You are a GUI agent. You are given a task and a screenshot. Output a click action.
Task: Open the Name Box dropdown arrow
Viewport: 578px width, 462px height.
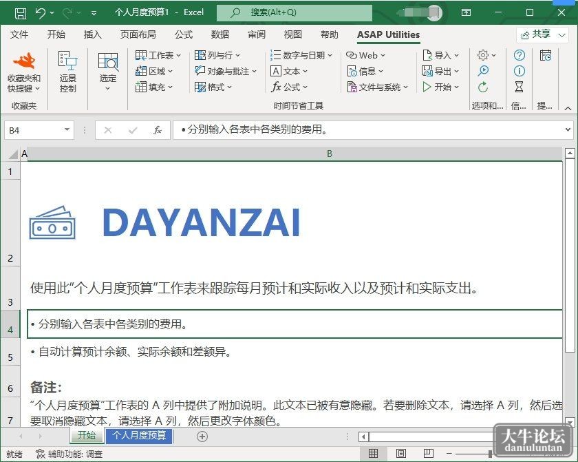coord(67,130)
